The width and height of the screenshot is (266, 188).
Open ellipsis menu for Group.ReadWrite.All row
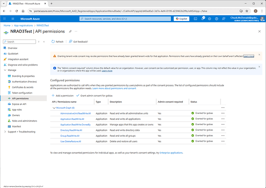point(223,135)
